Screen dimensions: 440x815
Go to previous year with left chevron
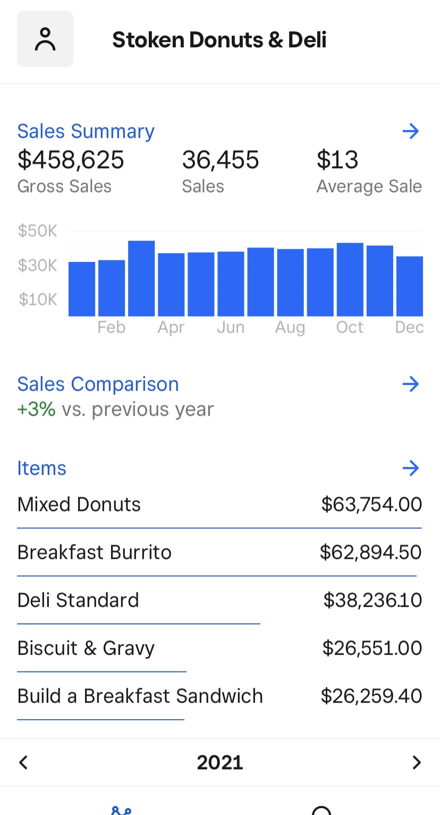click(23, 762)
